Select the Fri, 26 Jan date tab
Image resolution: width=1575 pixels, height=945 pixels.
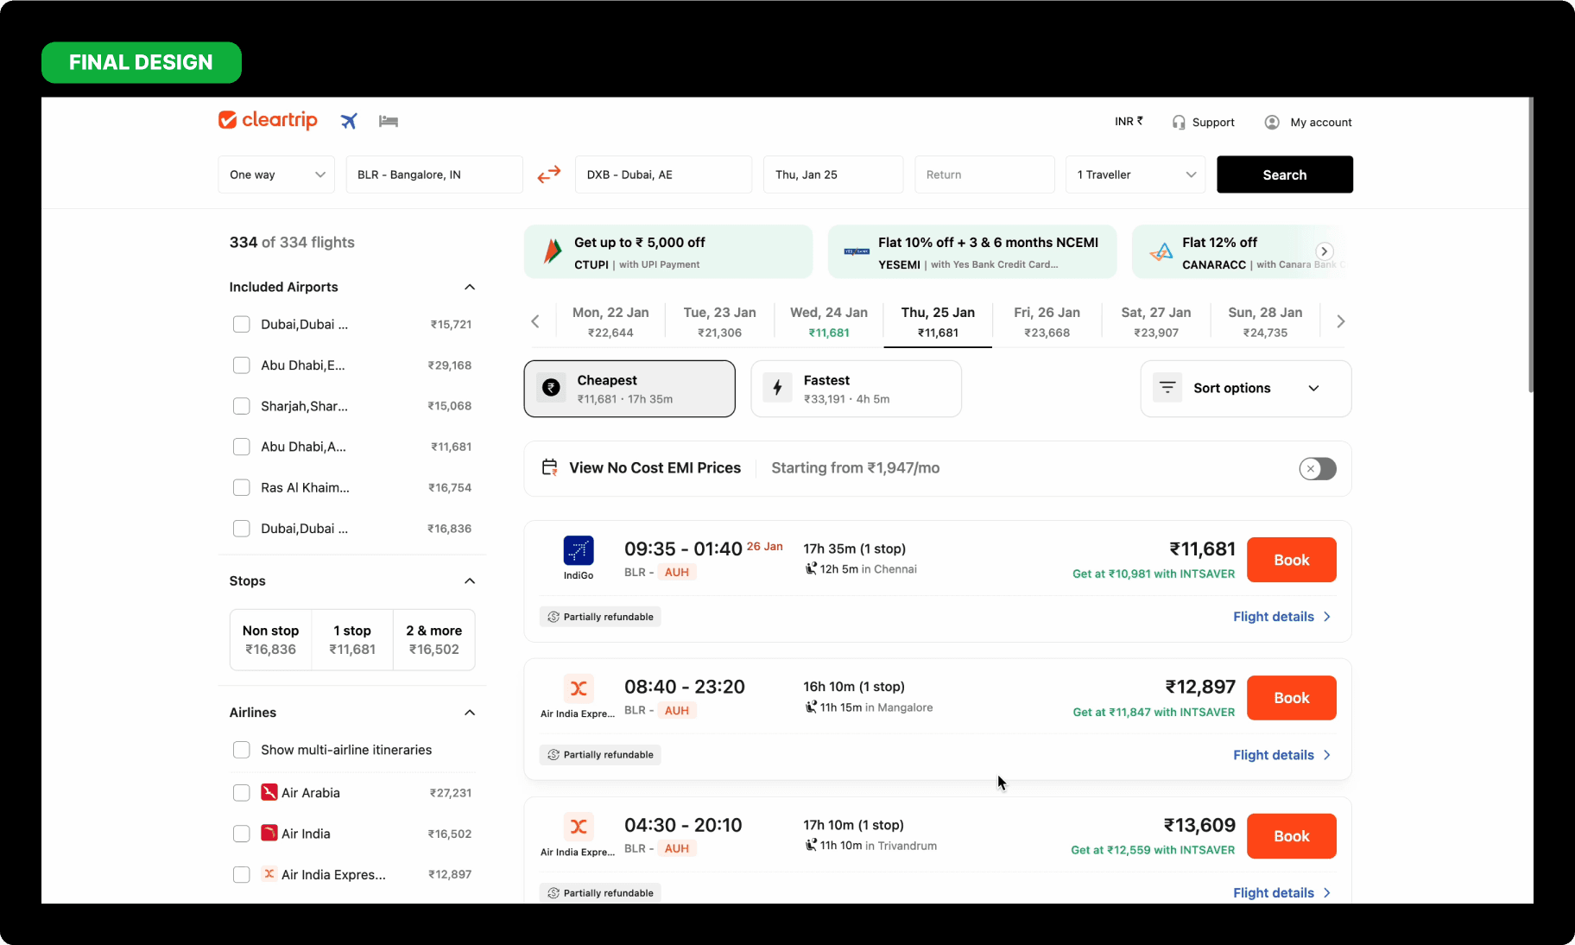coord(1047,321)
